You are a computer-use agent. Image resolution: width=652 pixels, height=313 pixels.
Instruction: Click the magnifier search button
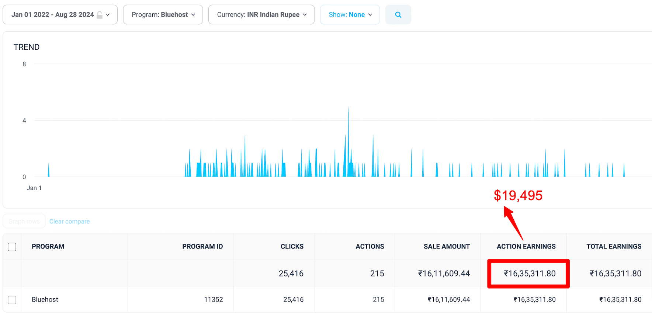pos(398,15)
